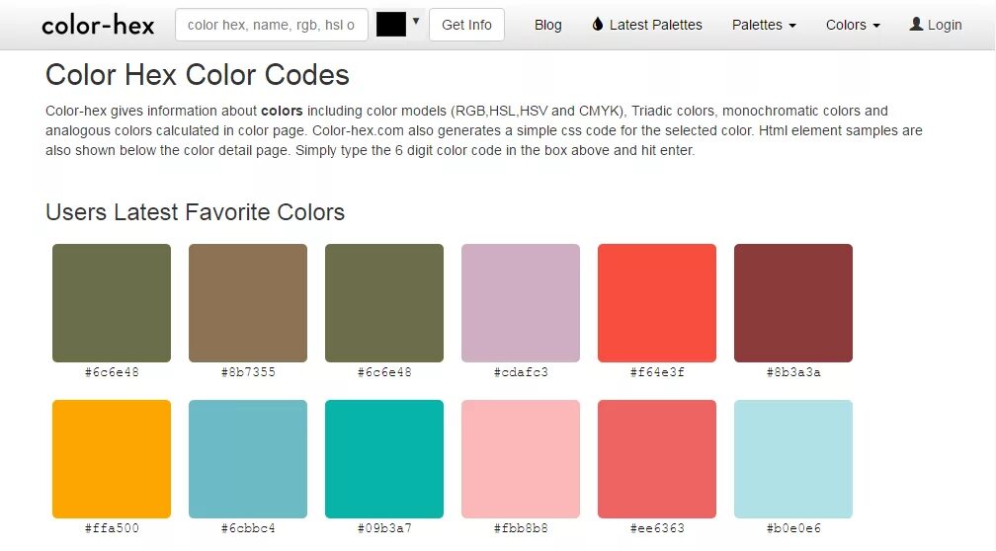Select the orange #ffa500 color swatch
This screenshot has width=996, height=551.
(x=112, y=459)
